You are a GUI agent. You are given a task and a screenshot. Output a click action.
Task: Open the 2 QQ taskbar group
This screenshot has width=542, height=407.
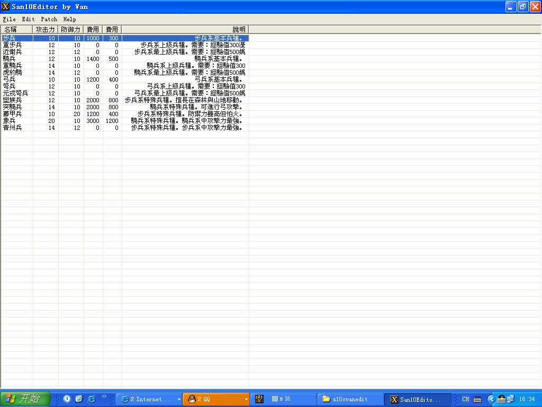(x=216, y=399)
